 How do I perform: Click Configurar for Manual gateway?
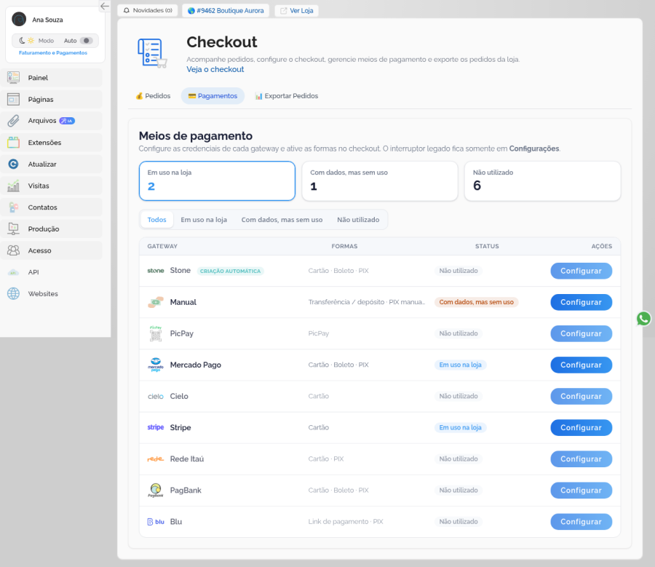[x=581, y=302]
